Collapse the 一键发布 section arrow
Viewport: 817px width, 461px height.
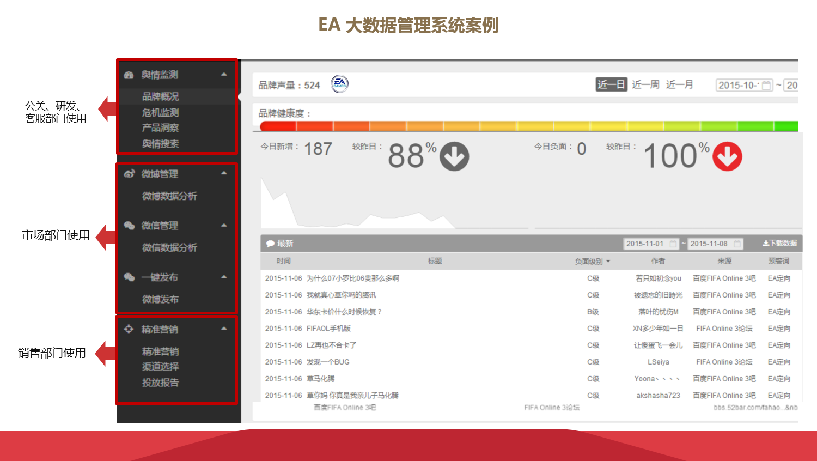click(x=224, y=277)
